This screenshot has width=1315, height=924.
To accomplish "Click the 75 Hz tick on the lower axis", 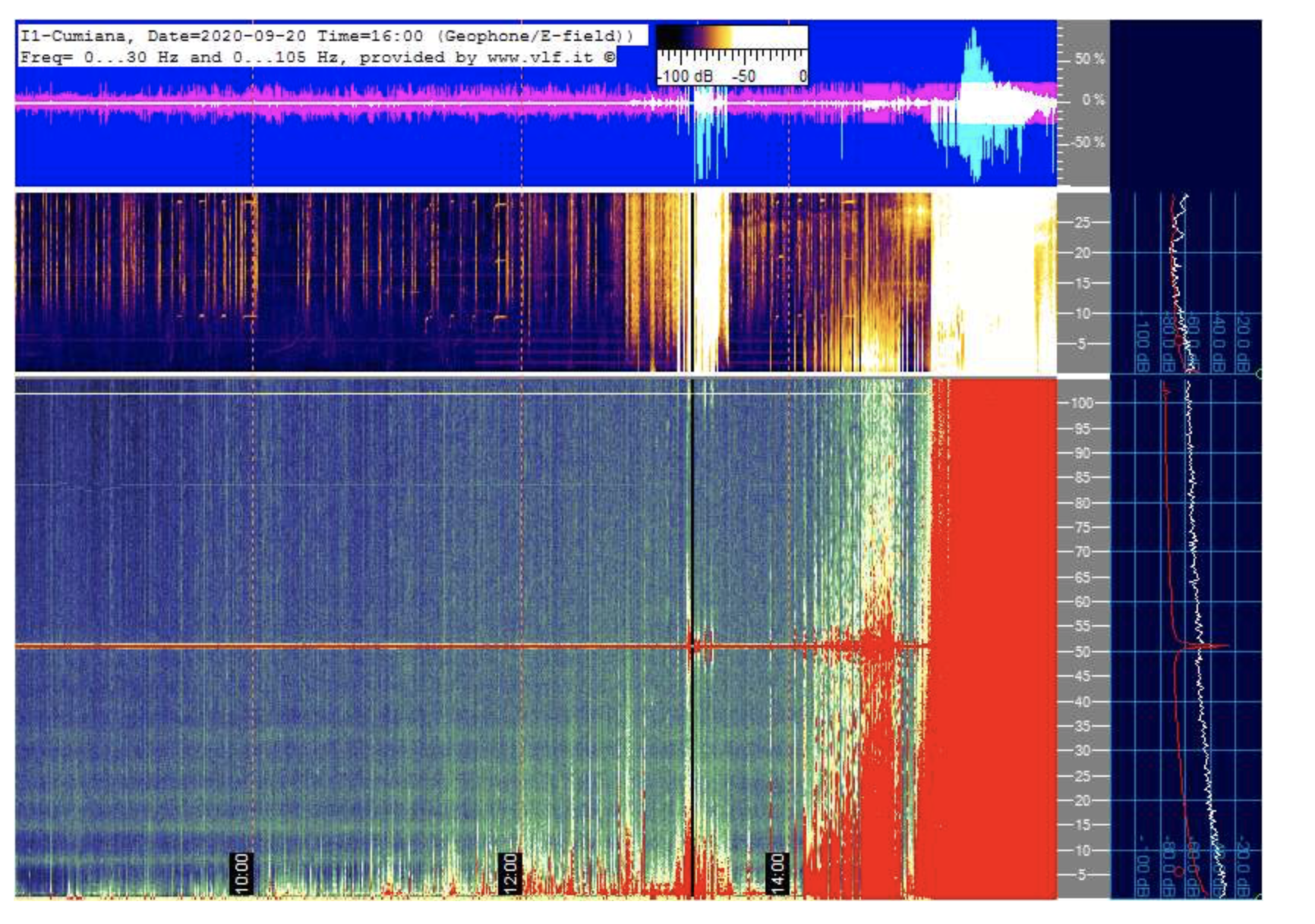I will pyautogui.click(x=1081, y=527).
